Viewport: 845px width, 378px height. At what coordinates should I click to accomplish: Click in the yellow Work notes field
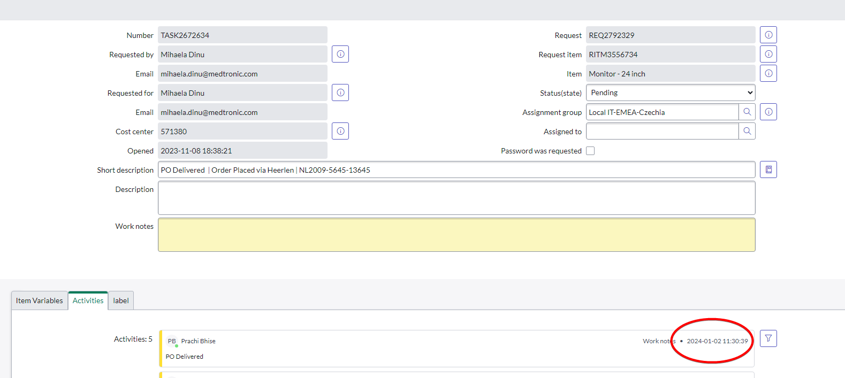pos(456,235)
